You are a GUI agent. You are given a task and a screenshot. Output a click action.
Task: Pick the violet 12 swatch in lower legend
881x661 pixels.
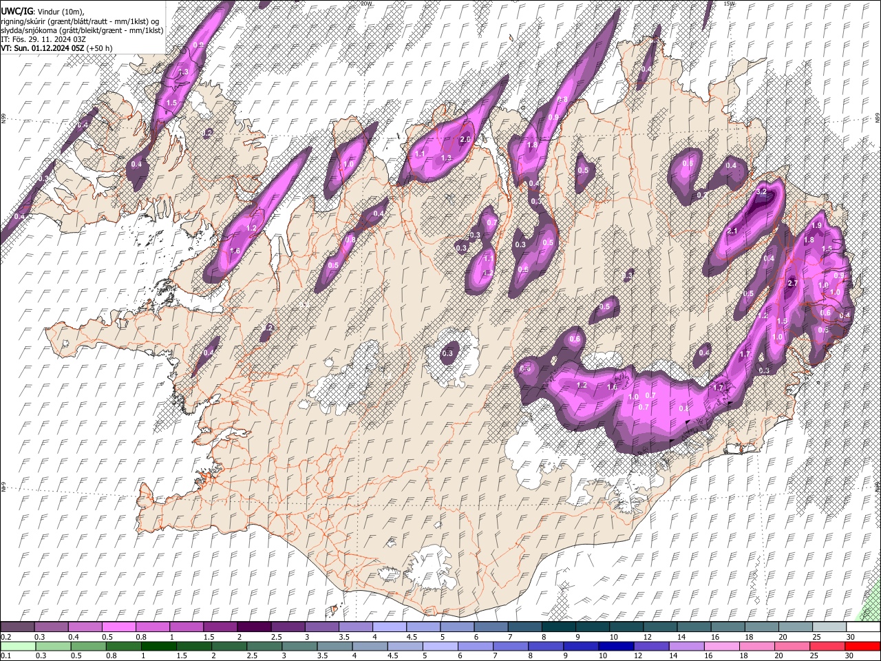651,646
